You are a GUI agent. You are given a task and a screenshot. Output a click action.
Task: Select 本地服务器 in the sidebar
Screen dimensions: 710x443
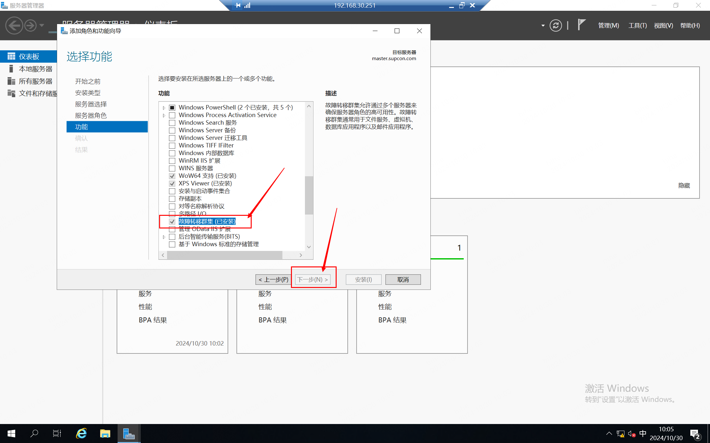35,69
